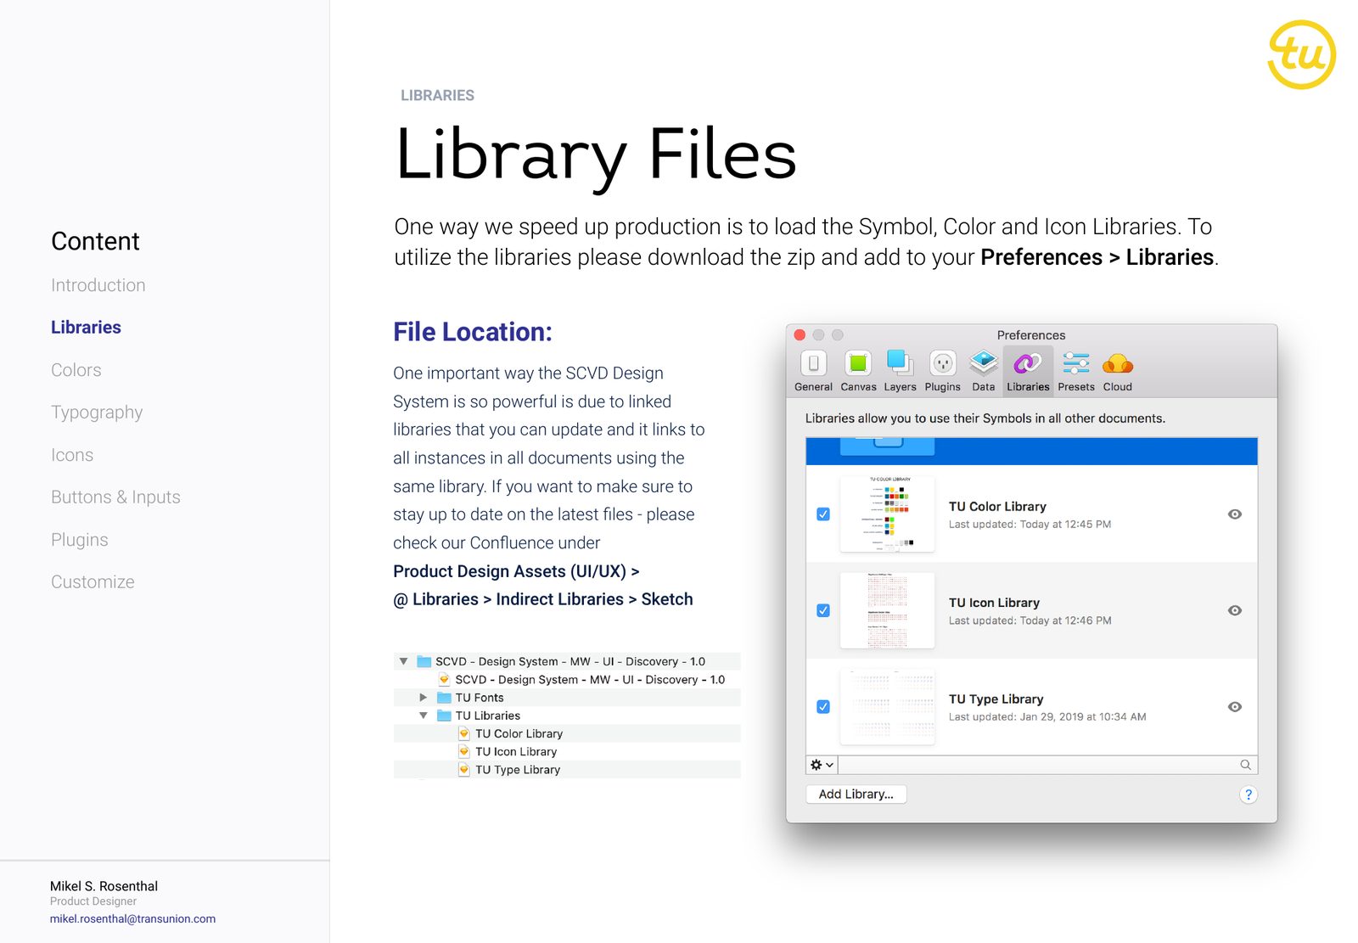The width and height of the screenshot is (1358, 943).
Task: Click the library search magnifier icon
Action: coord(1245,765)
